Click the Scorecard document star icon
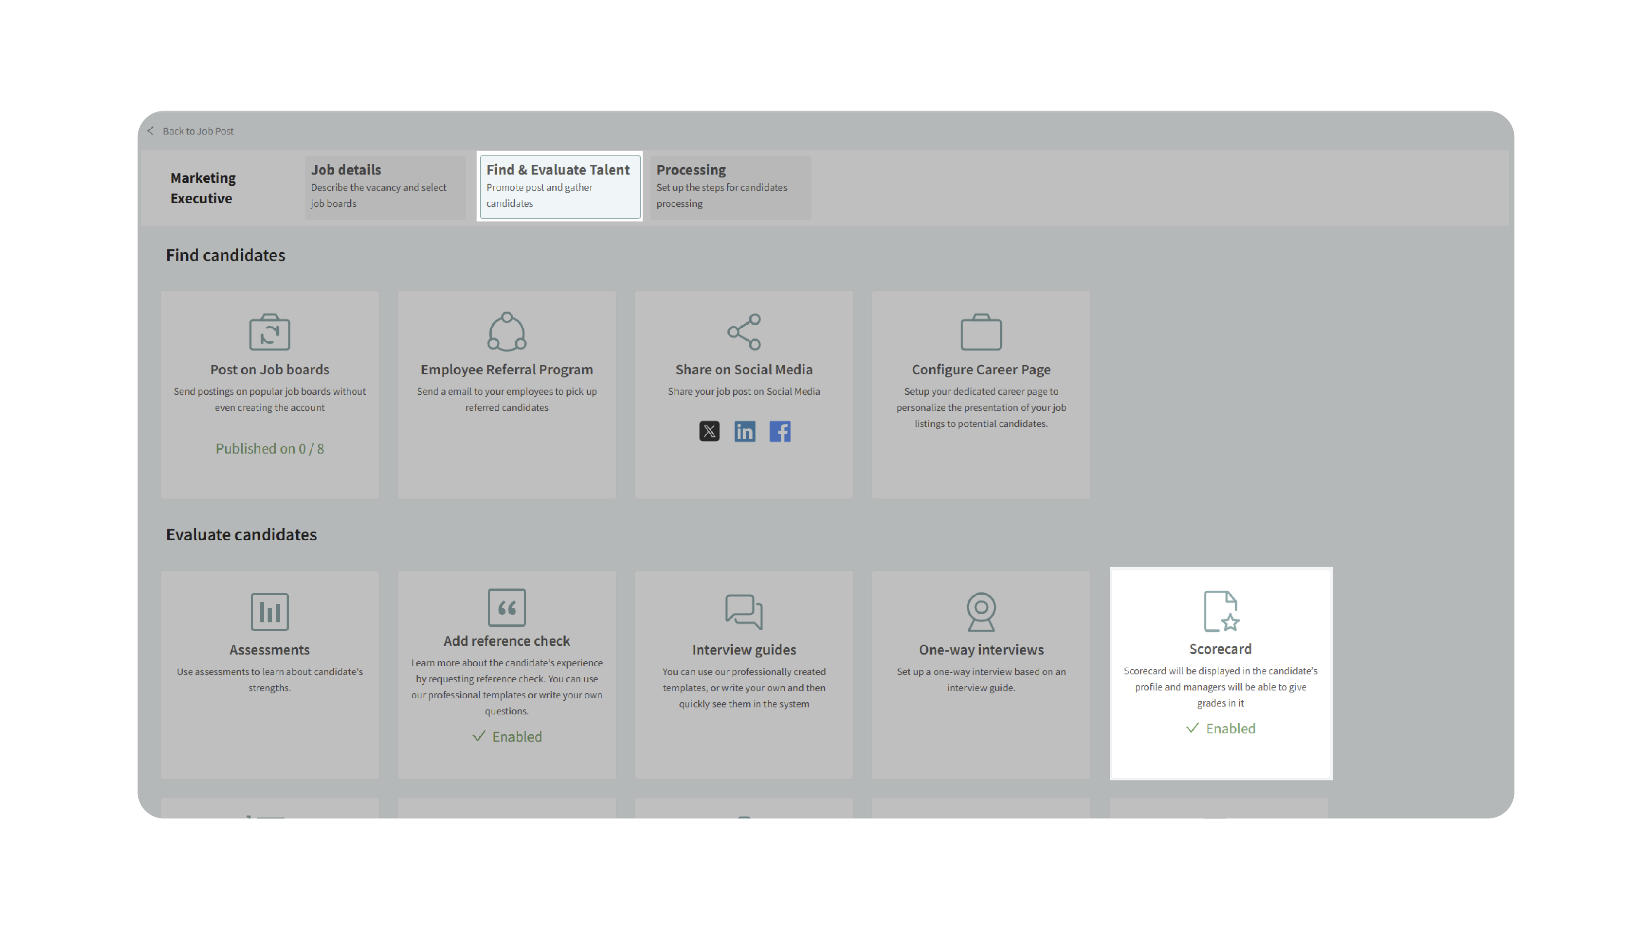Image resolution: width=1652 pixels, height=929 pixels. [1220, 611]
